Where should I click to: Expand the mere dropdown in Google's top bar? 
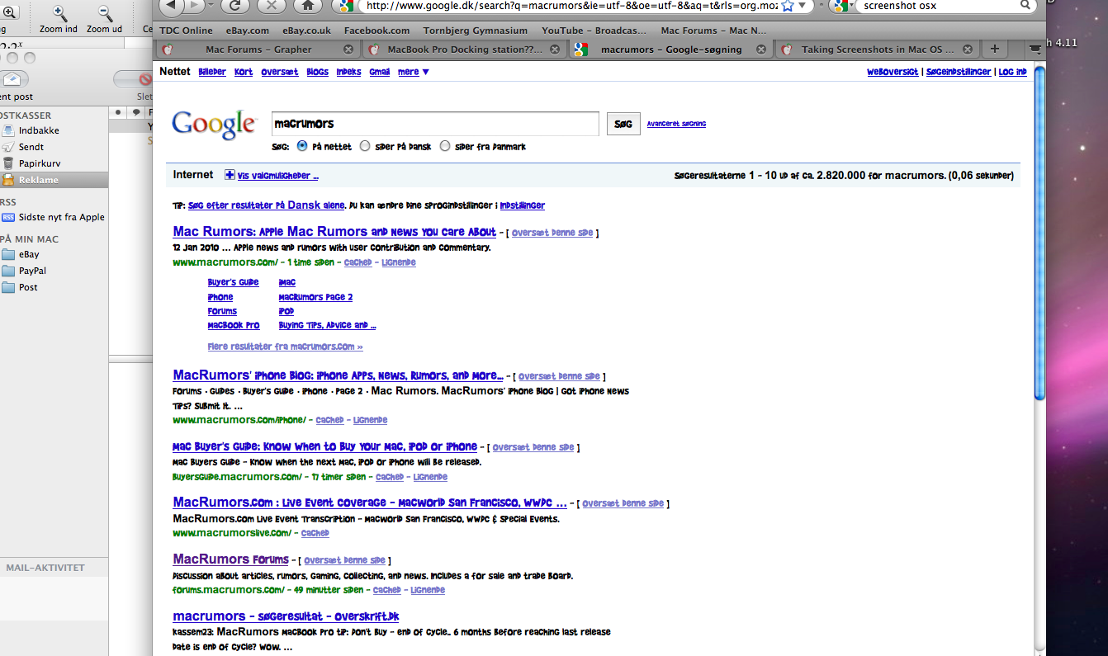[x=413, y=72]
